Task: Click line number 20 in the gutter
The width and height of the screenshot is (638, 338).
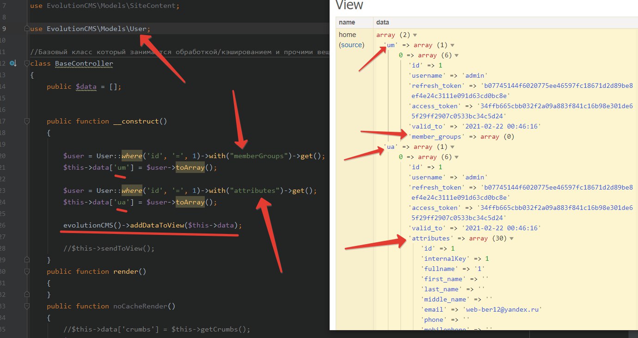Action: pyautogui.click(x=2, y=156)
